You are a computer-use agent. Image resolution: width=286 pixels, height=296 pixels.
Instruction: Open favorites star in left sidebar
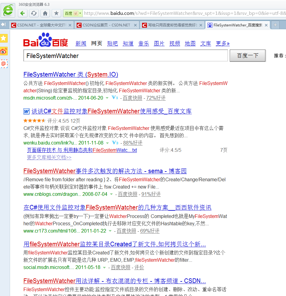(x=4, y=38)
